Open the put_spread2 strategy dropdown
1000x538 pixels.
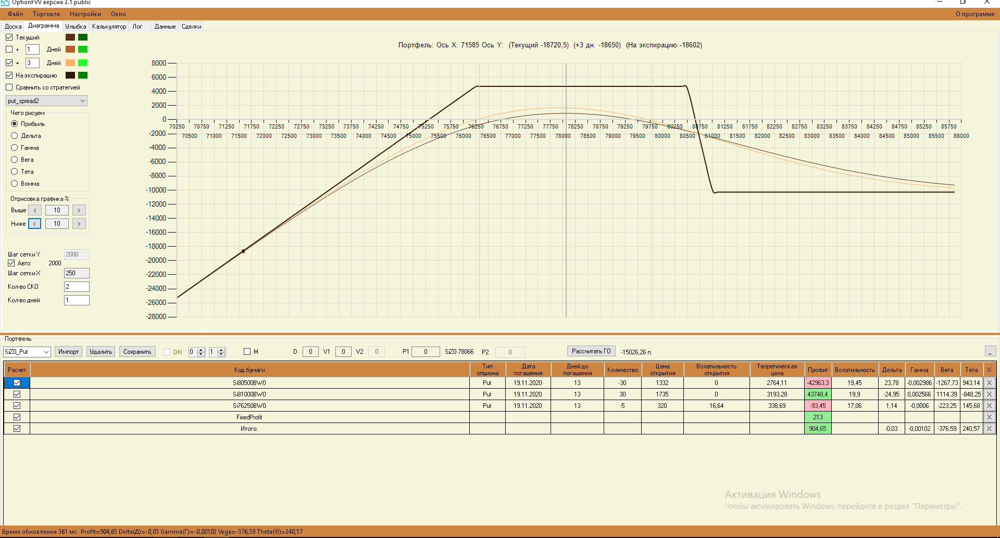click(x=46, y=101)
